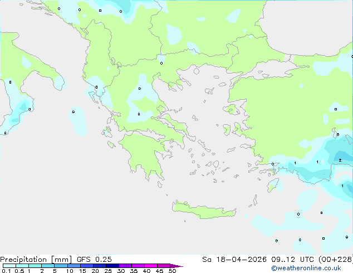Click the legend label "0.1"

(x=6, y=271)
